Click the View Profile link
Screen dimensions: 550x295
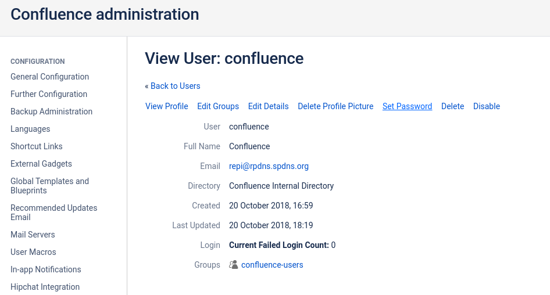pyautogui.click(x=167, y=106)
